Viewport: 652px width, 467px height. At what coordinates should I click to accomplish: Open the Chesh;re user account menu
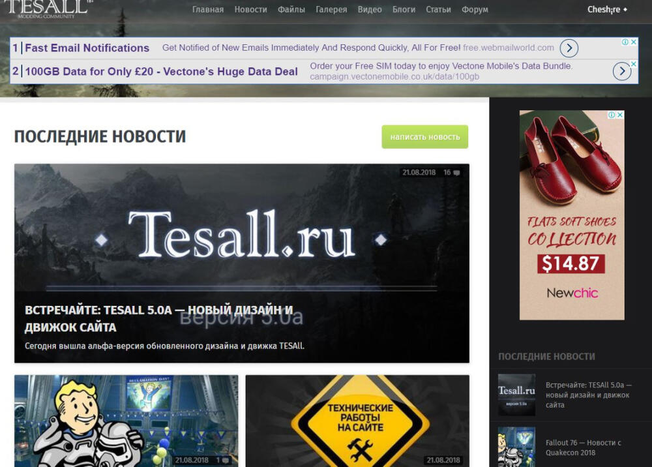point(607,9)
